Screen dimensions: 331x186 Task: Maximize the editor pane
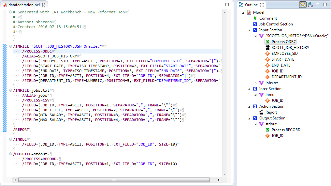coord(227,5)
